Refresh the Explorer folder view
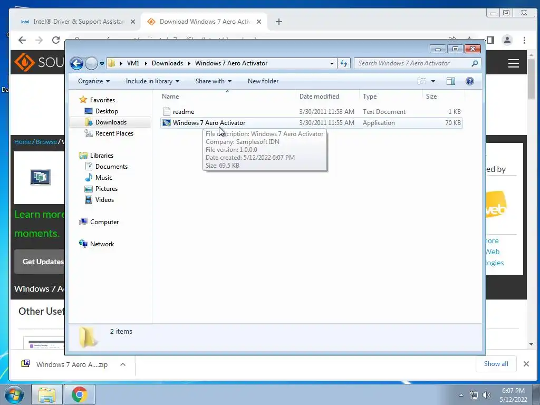 pos(344,63)
